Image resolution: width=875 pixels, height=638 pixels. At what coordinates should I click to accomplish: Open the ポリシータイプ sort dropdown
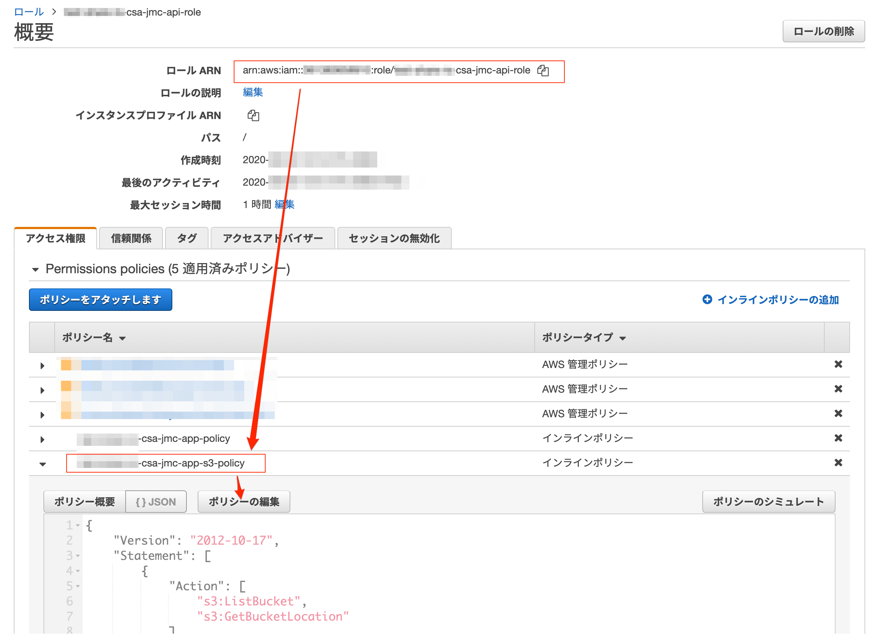point(623,338)
